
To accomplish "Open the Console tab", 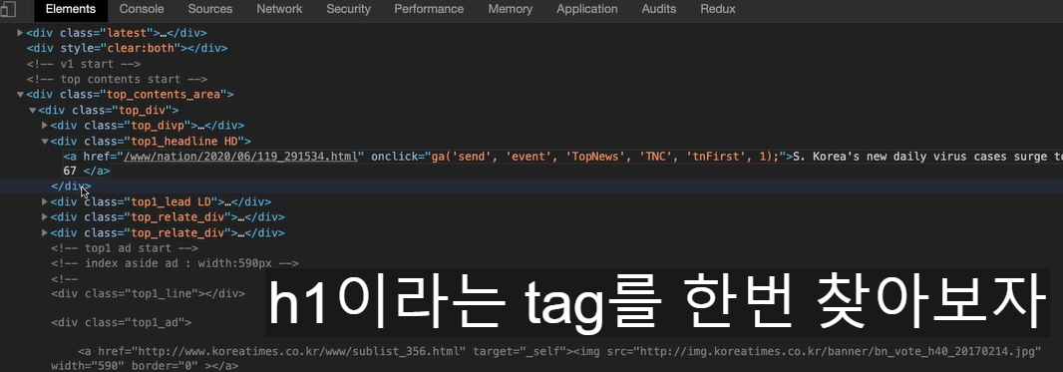I will (142, 10).
